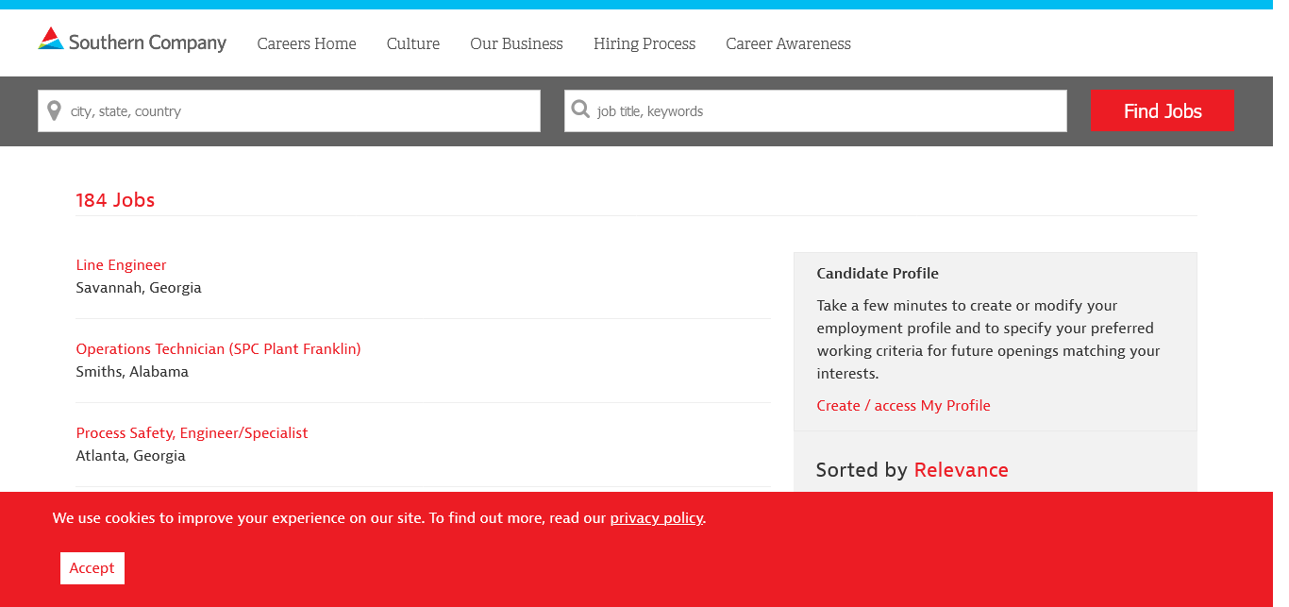View Process Safety, Engineer/Specialist posting
The height and width of the screenshot is (607, 1289).
(x=192, y=433)
